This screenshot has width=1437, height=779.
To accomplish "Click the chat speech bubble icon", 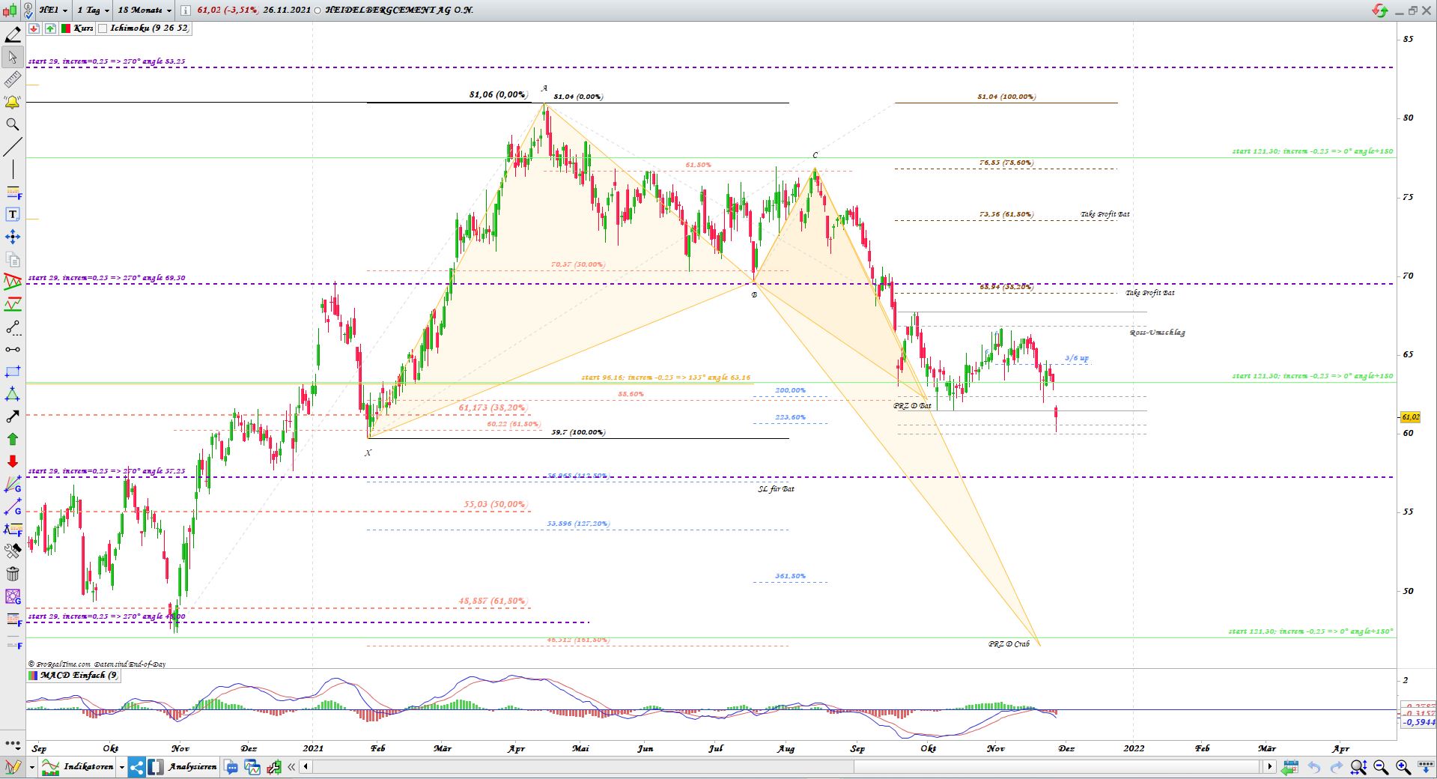I will [x=231, y=767].
